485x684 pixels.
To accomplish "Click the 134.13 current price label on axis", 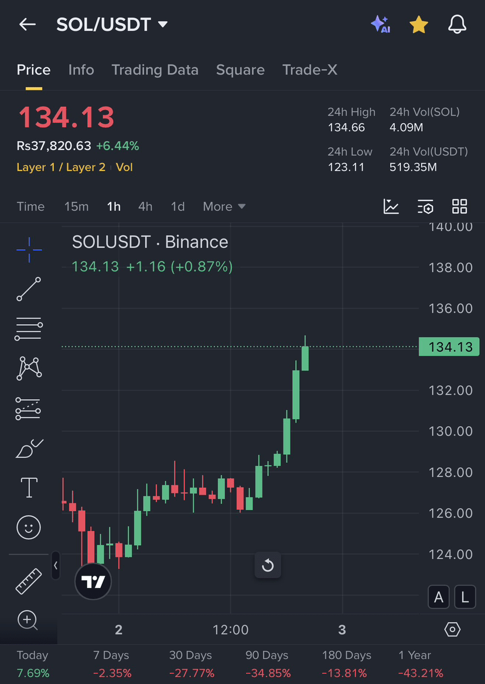I will point(449,347).
